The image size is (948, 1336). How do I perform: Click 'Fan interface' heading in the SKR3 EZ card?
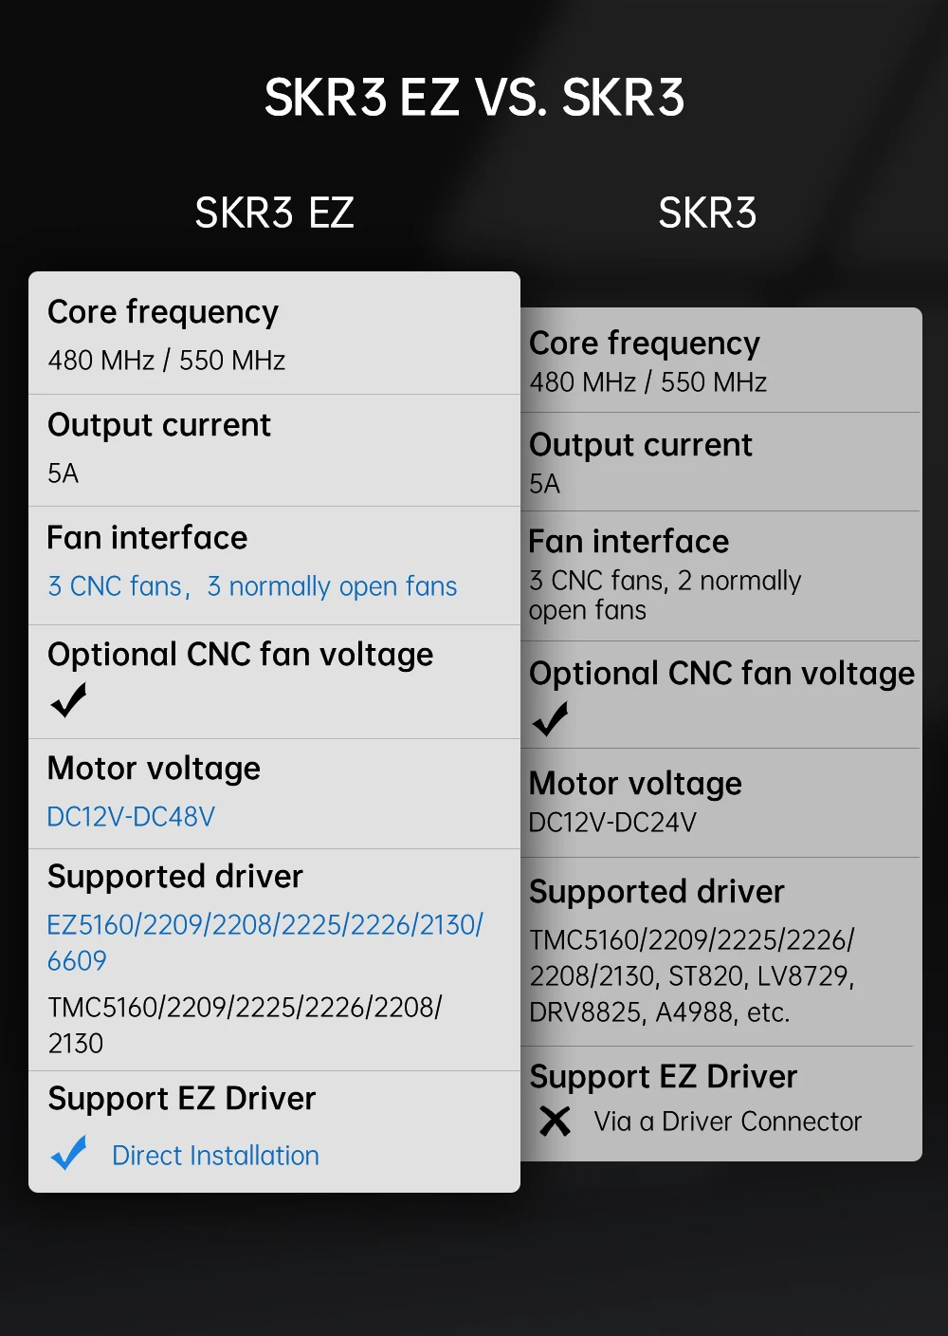point(147,538)
